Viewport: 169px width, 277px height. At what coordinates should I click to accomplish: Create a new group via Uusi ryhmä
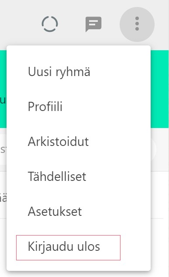coord(59,72)
